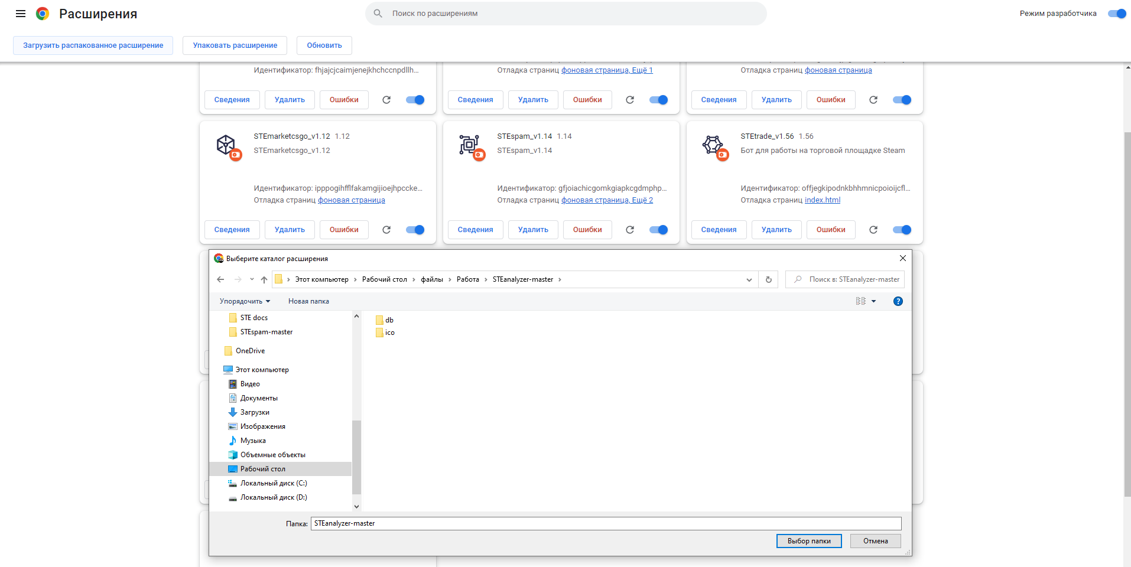Expand chevron after Работа in path
The width and height of the screenshot is (1131, 567).
(486, 279)
